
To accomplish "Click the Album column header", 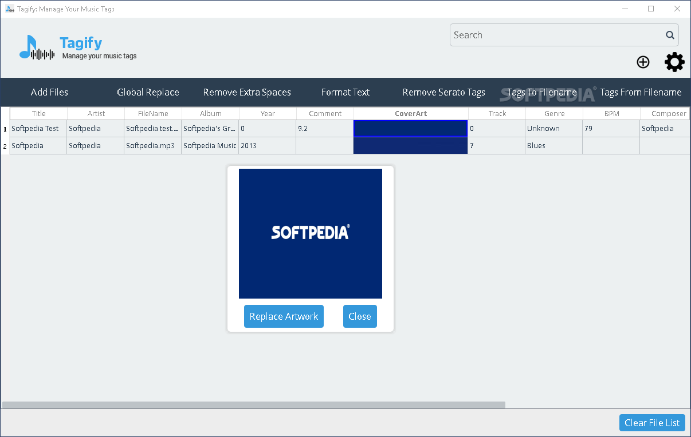I will 211,114.
